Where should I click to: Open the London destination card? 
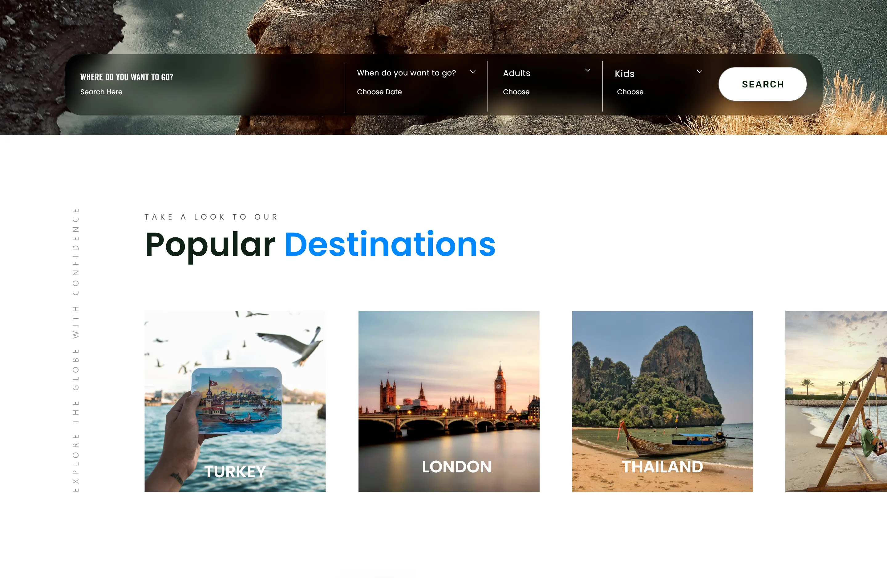coord(449,401)
